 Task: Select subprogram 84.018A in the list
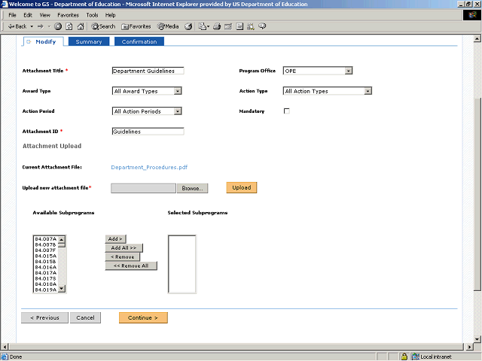pos(45,284)
